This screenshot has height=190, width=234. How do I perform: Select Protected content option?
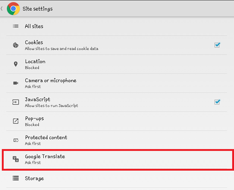point(117,140)
